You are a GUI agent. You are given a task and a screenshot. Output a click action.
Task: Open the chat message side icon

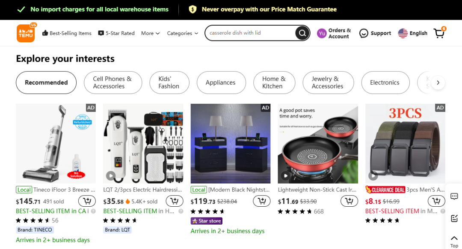(454, 196)
